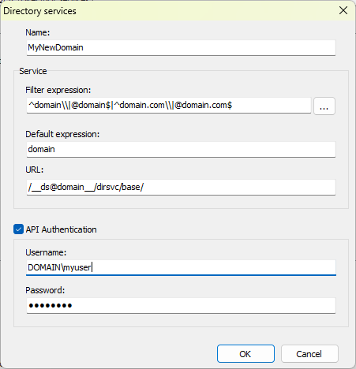Dismiss changes with the Cancel button
356x369 pixels.
(309, 354)
